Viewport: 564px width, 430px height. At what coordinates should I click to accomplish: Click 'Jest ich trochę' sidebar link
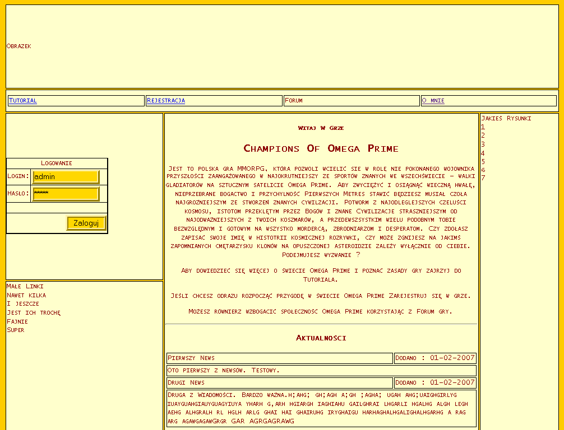click(x=34, y=312)
